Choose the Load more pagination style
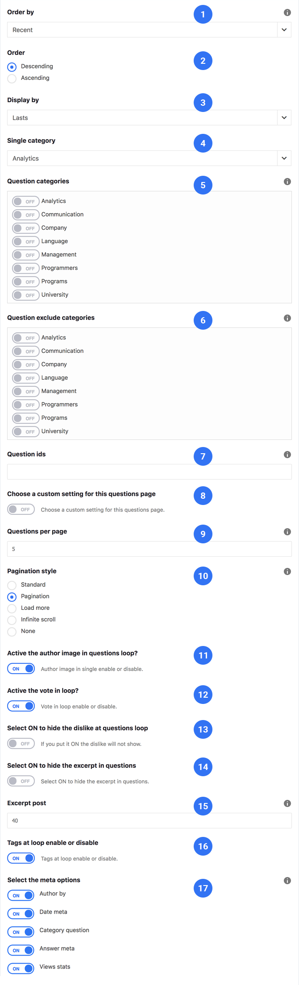The height and width of the screenshot is (985, 299). click(12, 608)
